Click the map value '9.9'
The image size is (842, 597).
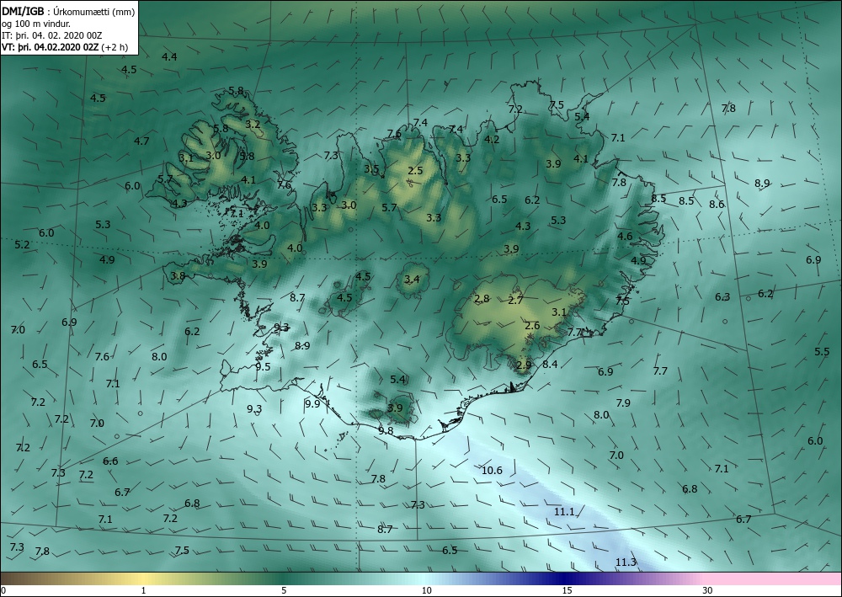[312, 403]
